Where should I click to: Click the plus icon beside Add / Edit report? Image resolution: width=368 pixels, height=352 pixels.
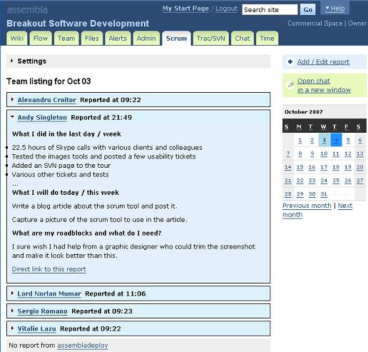(290, 62)
